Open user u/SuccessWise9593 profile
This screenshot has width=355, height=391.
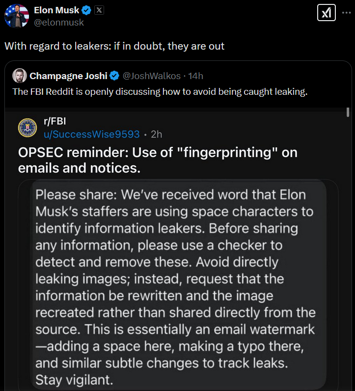coord(91,134)
